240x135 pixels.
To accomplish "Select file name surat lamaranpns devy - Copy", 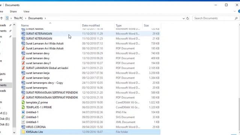I will click(x=45, y=83).
